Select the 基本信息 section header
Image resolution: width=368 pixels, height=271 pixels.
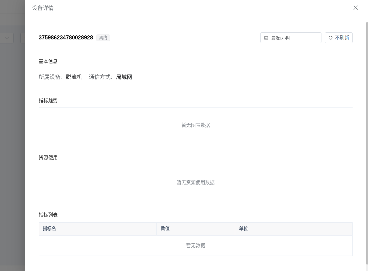tap(48, 61)
